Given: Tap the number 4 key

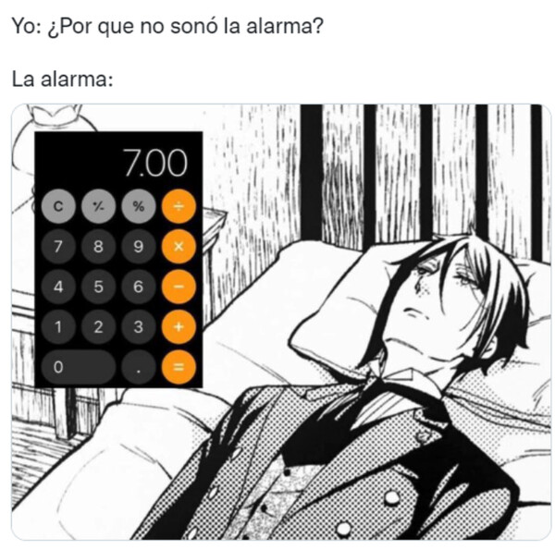Looking at the screenshot, I should tap(58, 287).
